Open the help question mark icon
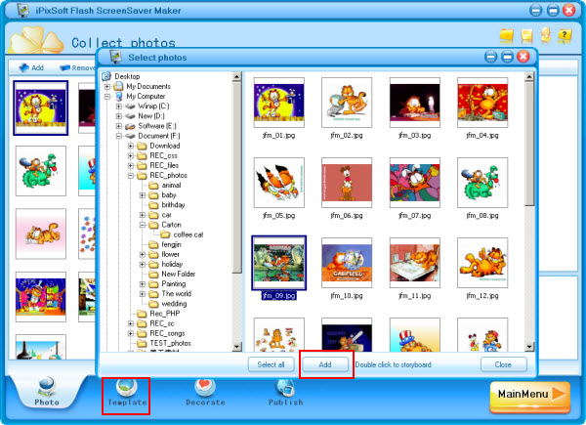Image resolution: width=586 pixels, height=425 pixels. tap(565, 35)
